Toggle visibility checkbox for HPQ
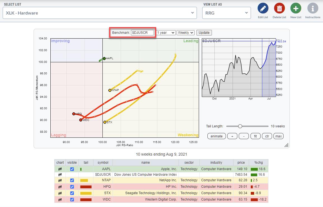The width and height of the screenshot is (323, 207). pos(72,187)
